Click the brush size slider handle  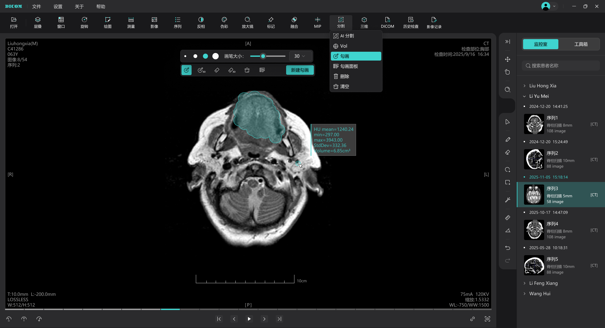click(x=263, y=56)
